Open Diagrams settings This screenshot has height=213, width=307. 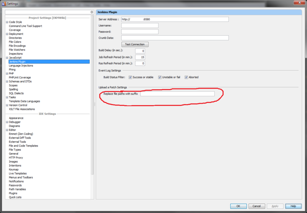pos(15,126)
